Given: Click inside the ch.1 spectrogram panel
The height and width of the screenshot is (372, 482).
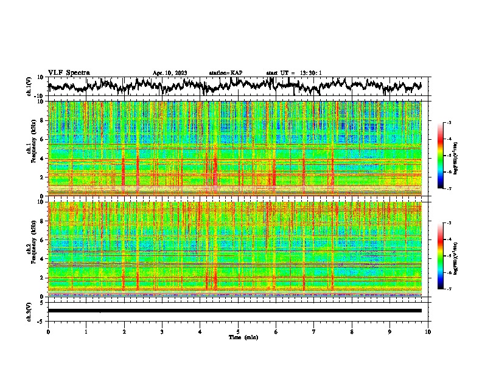Looking at the screenshot, I should [234, 148].
